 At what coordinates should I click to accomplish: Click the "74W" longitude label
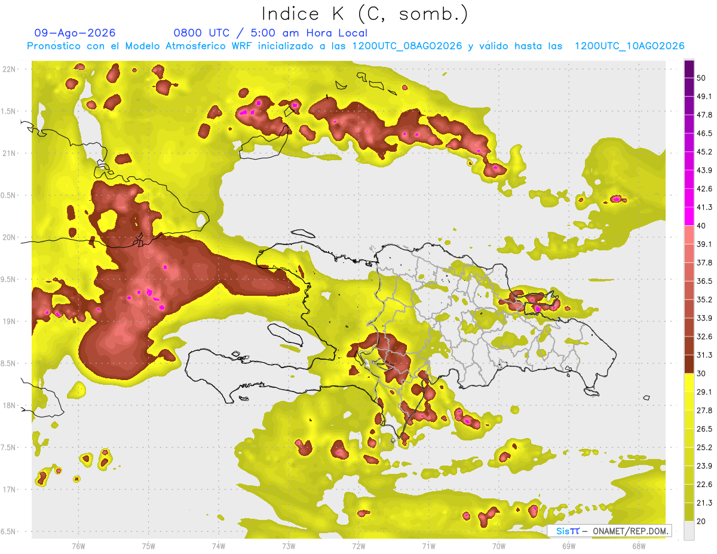[x=218, y=546]
